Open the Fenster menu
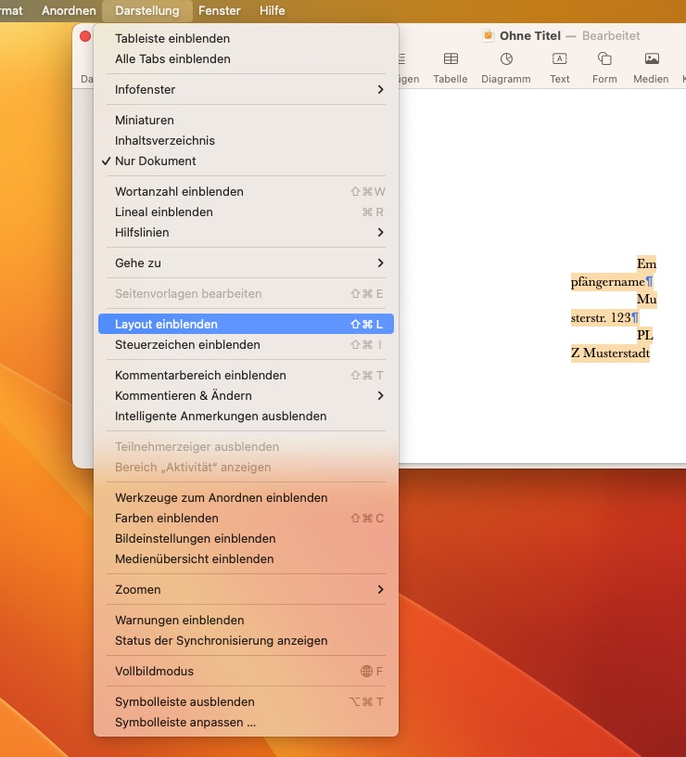Viewport: 686px width, 757px height. coord(220,11)
